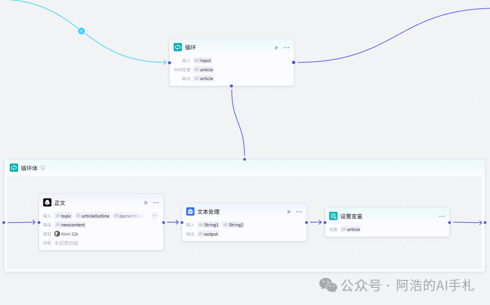Click the String2 input tag
The width and height of the screenshot is (490, 305).
tap(234, 225)
